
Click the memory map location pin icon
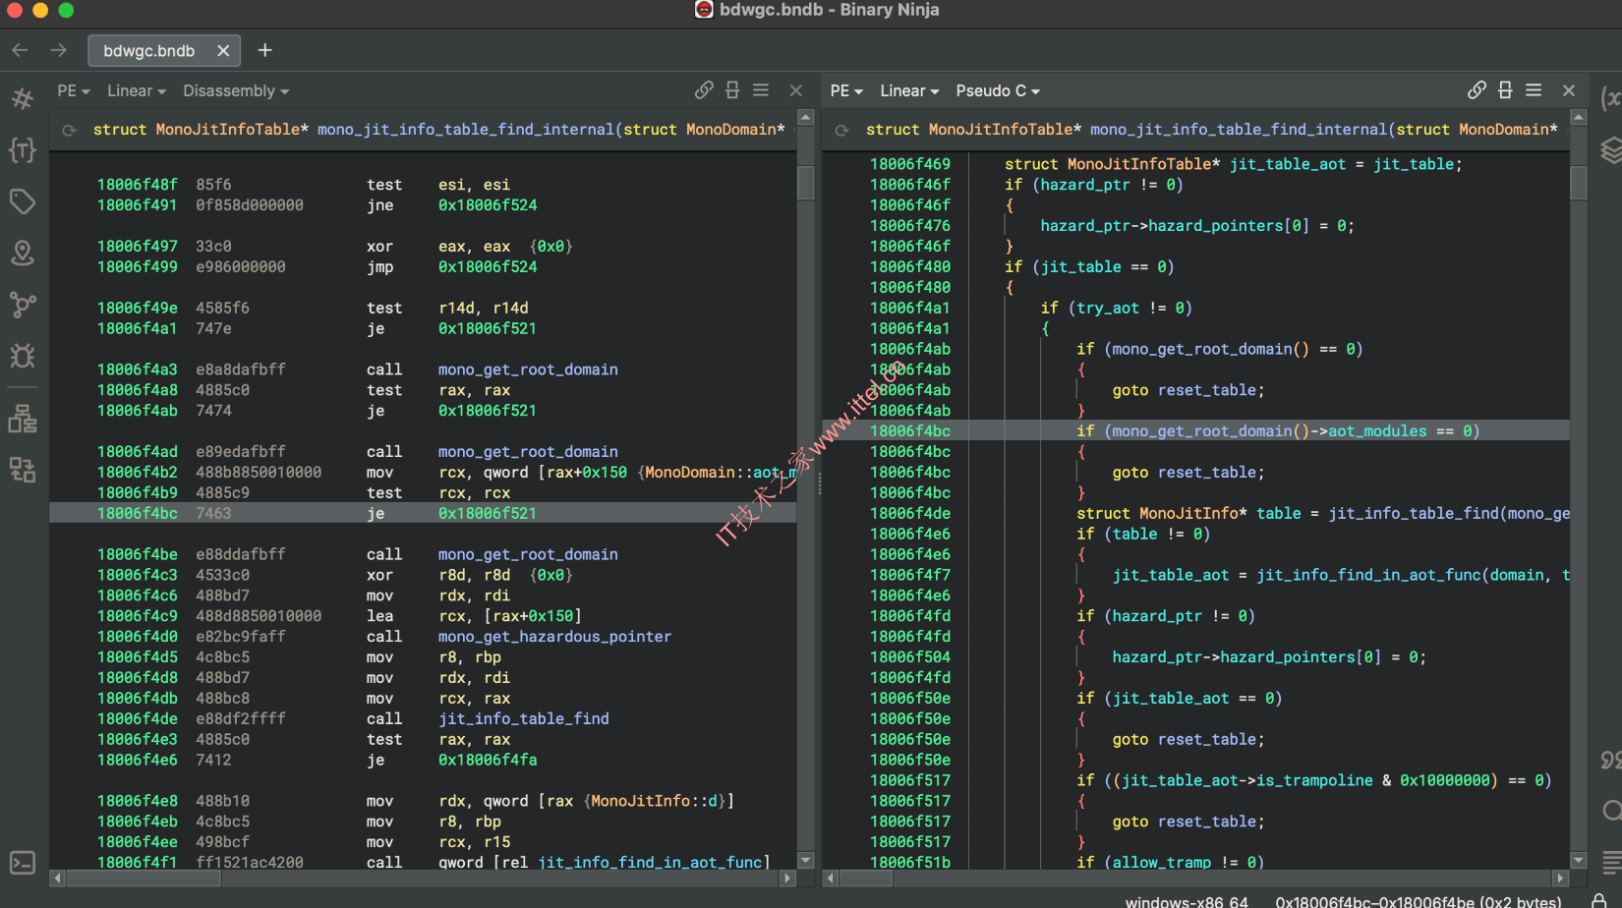point(23,253)
